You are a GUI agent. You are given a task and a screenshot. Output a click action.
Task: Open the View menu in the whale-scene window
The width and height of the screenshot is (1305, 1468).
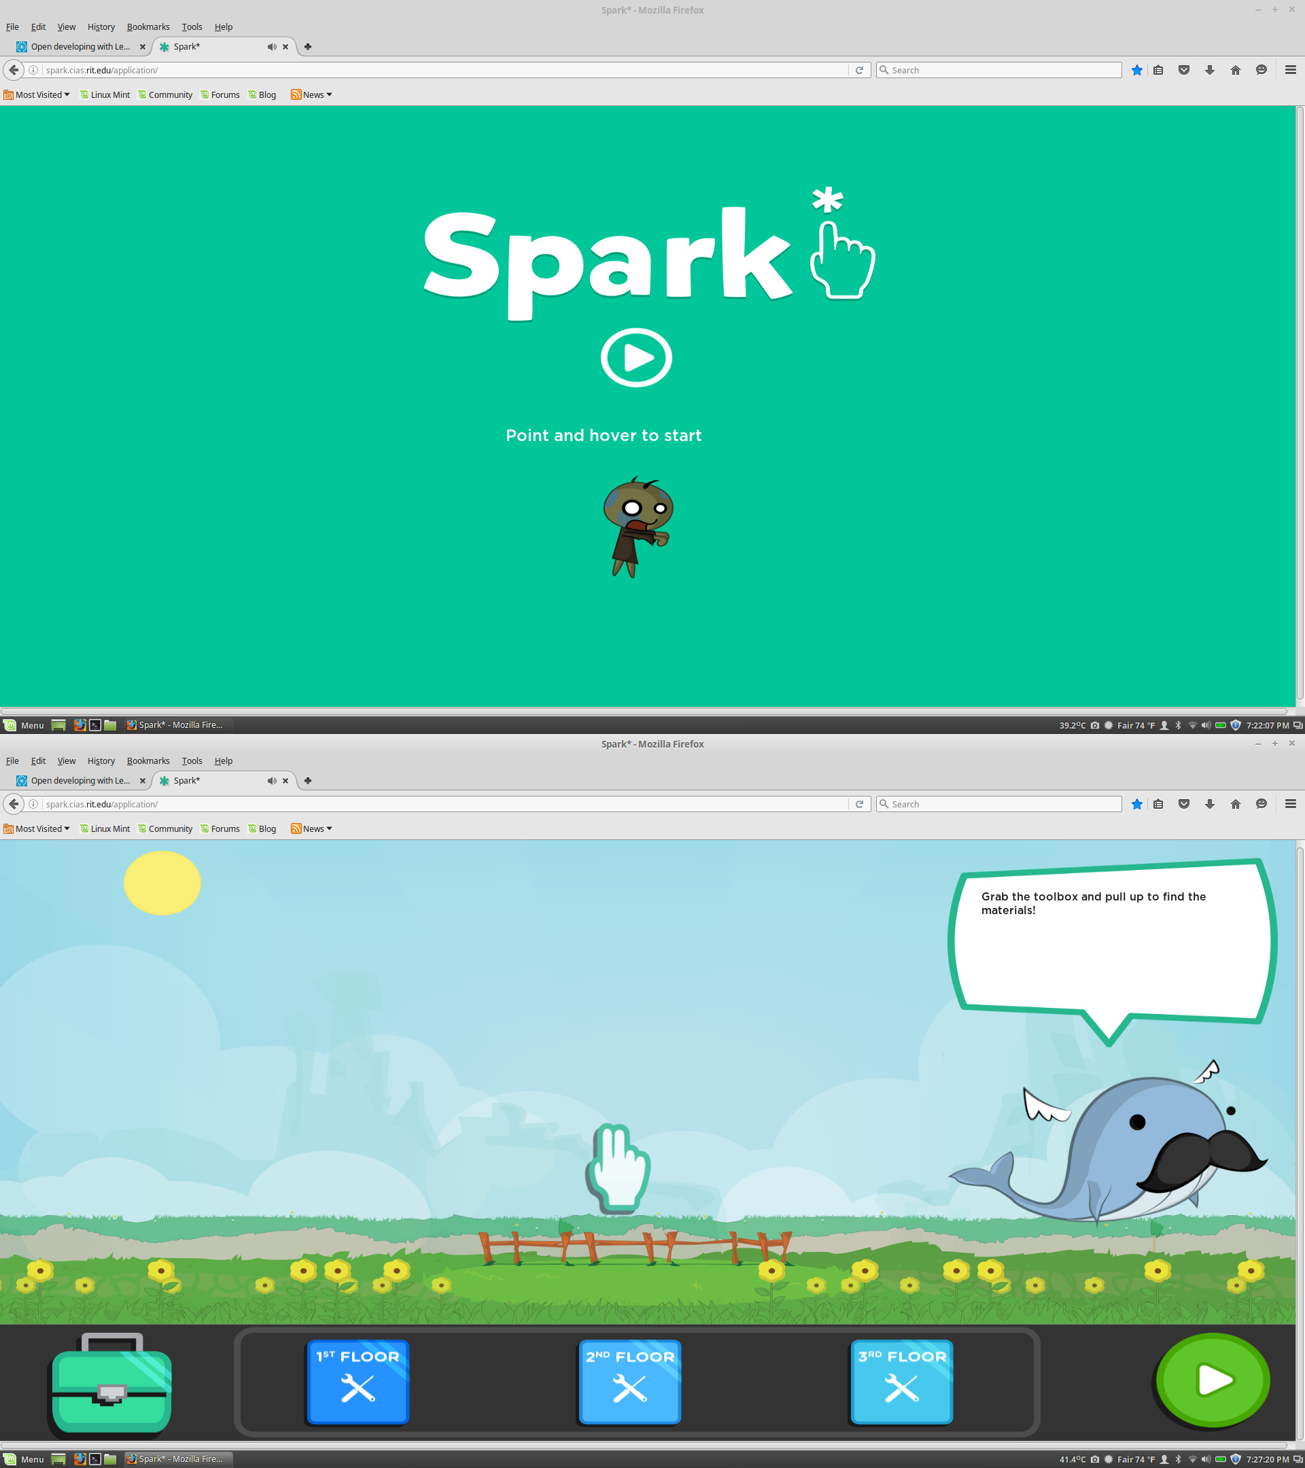66,761
